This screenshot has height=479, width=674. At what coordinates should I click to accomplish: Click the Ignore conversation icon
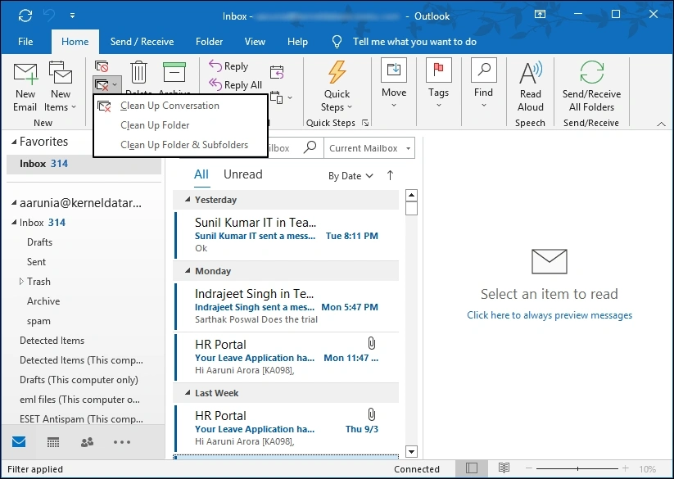click(x=102, y=66)
